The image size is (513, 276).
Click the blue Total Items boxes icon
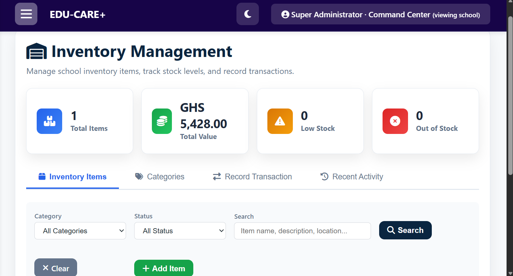pos(49,121)
